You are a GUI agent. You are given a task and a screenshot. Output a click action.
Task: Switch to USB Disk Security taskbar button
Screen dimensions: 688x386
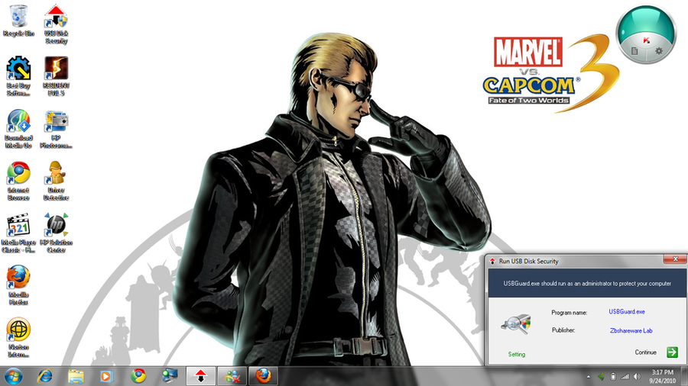pos(201,376)
